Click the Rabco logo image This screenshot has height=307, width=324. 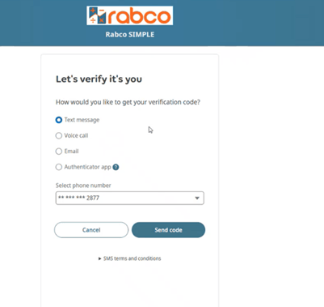(129, 15)
